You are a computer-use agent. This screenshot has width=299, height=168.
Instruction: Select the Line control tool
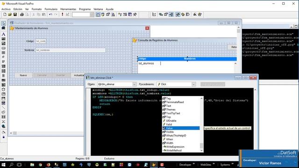coord(3,108)
